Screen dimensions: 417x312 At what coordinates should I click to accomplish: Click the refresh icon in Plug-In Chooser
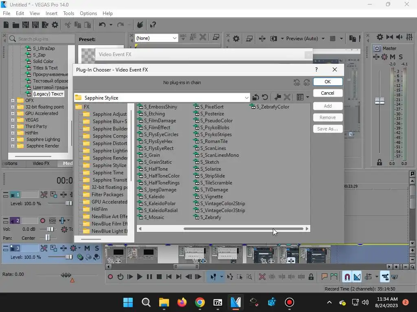[265, 97]
